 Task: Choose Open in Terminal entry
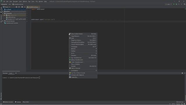click(x=83, y=68)
